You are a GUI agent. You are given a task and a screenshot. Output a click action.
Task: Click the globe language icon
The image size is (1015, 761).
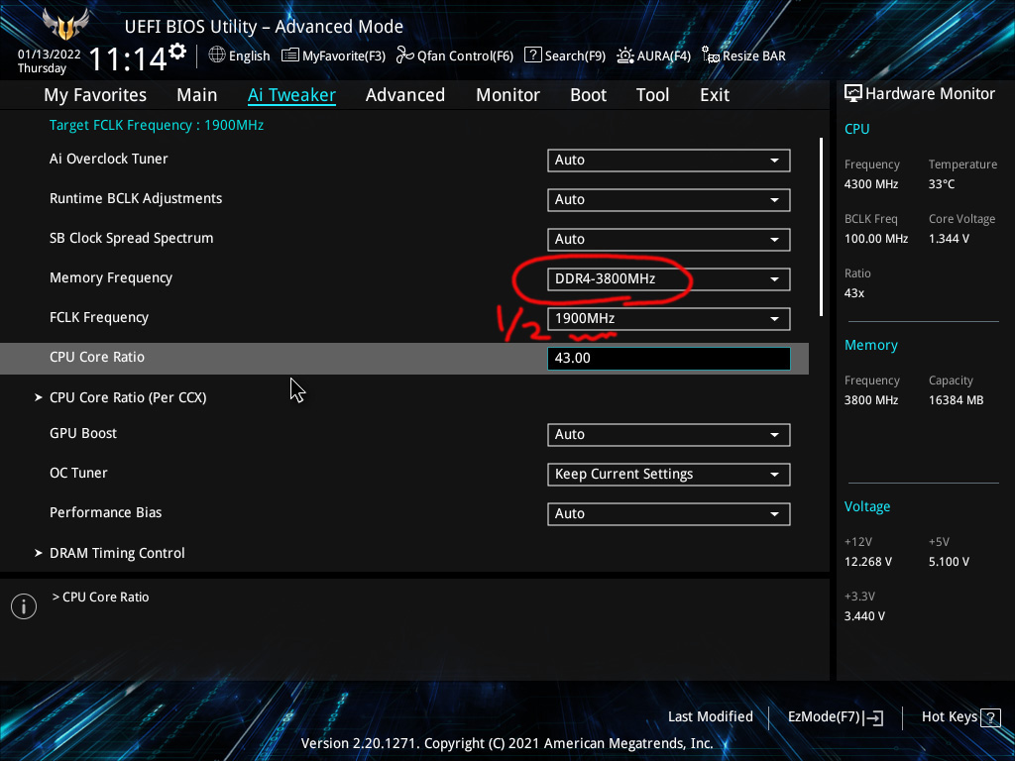click(x=217, y=55)
